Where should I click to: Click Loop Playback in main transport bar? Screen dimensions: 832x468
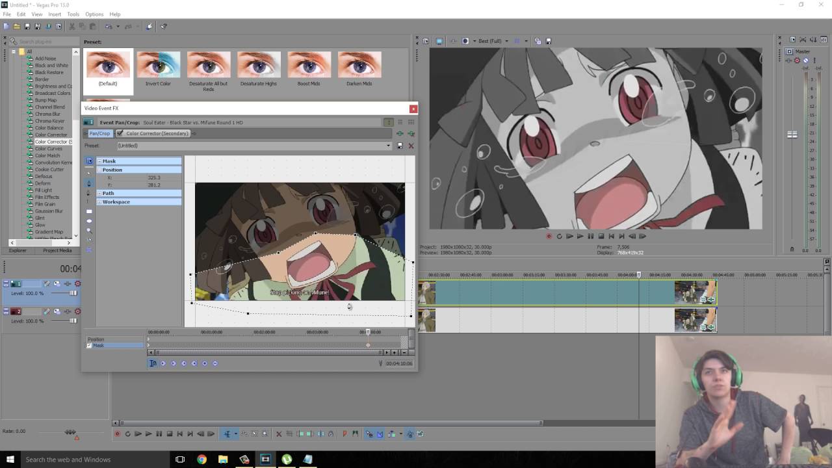tap(127, 434)
